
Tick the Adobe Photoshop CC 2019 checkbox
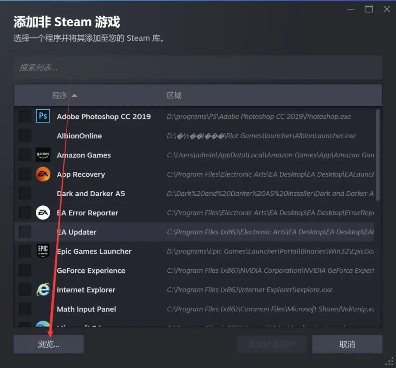(25, 116)
